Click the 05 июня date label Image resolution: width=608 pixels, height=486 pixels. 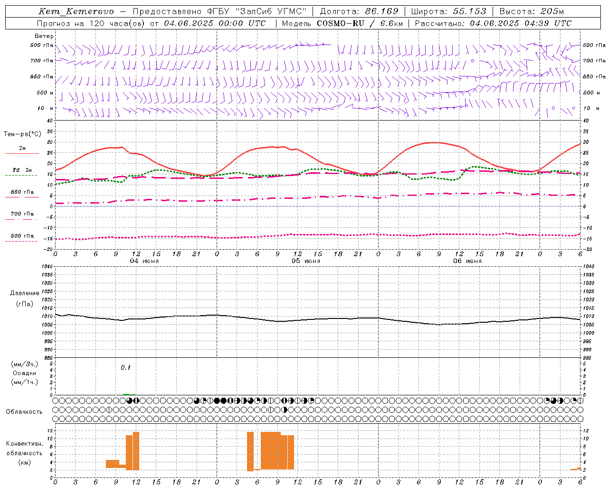306,261
